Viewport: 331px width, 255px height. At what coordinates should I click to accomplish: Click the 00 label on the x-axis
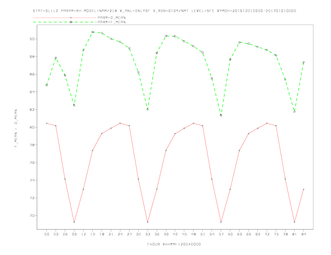47,234
